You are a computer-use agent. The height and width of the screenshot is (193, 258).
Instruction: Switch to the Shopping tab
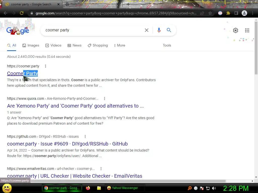(x=98, y=45)
